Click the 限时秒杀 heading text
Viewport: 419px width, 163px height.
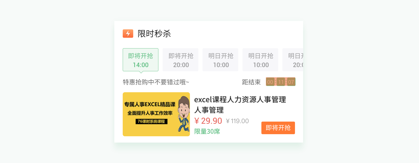pyautogui.click(x=154, y=34)
